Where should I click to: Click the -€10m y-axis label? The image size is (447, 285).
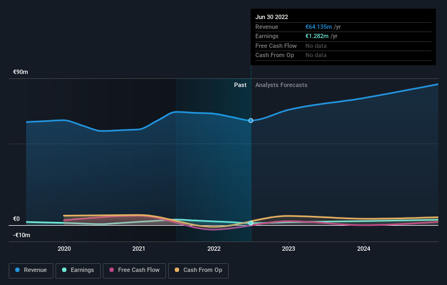[x=22, y=235]
